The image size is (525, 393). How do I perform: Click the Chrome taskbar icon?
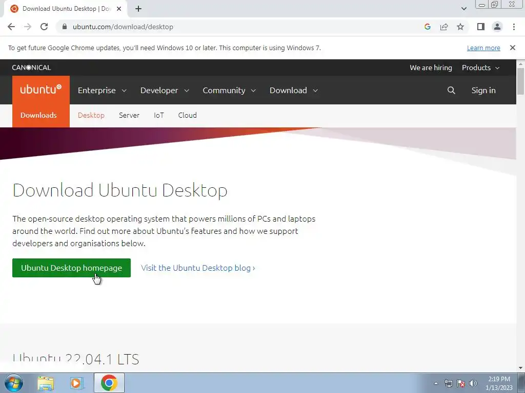tap(109, 383)
